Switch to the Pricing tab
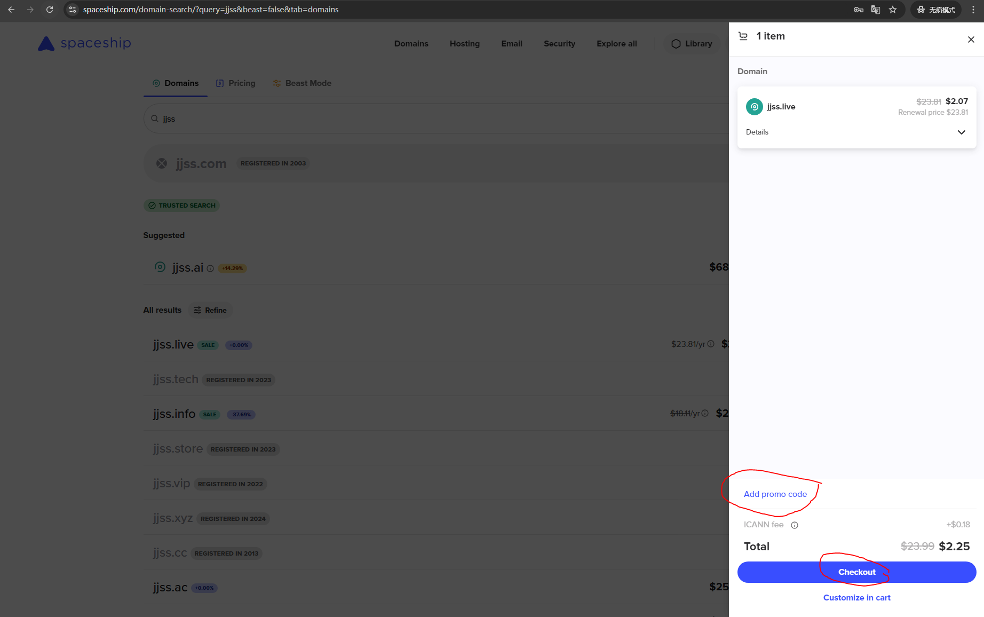 236,83
